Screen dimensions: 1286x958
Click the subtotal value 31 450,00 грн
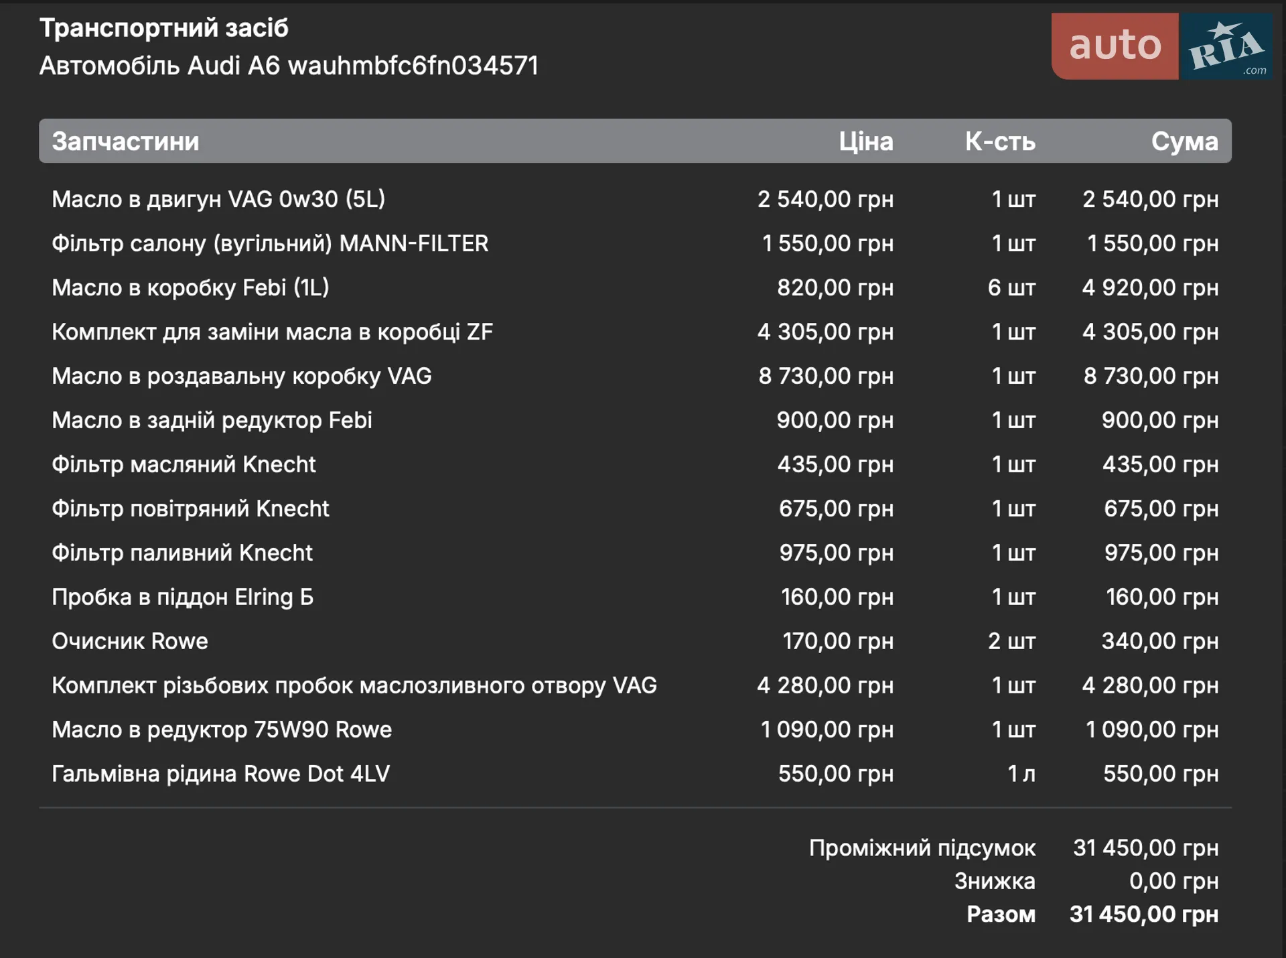pos(1146,848)
